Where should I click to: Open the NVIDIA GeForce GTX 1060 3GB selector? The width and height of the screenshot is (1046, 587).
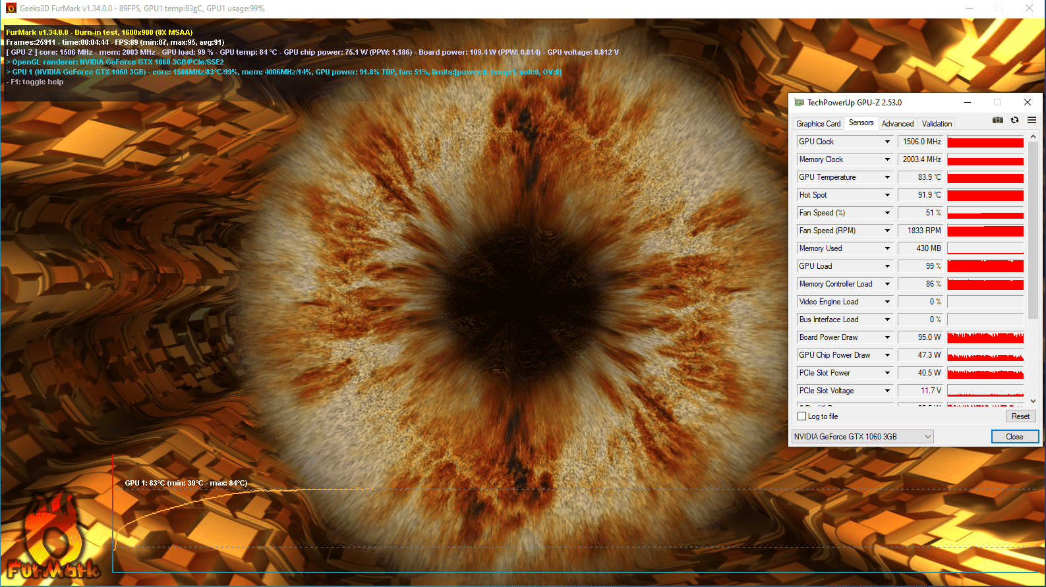tap(862, 437)
